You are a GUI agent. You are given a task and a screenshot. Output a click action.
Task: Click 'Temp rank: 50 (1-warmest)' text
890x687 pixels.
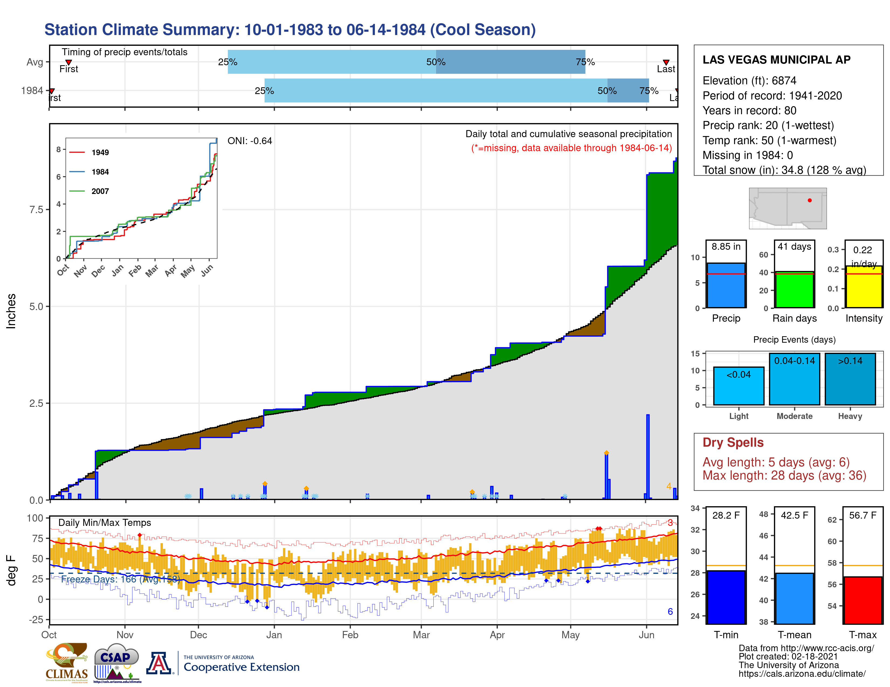click(769, 140)
